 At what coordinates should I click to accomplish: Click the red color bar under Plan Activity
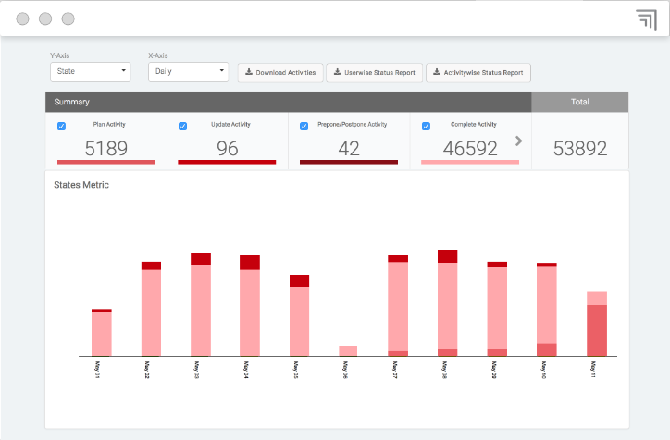106,163
